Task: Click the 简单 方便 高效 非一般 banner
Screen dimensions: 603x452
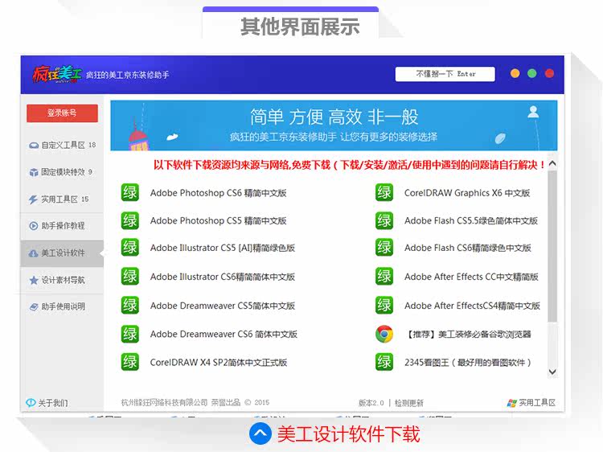Action: (x=334, y=125)
